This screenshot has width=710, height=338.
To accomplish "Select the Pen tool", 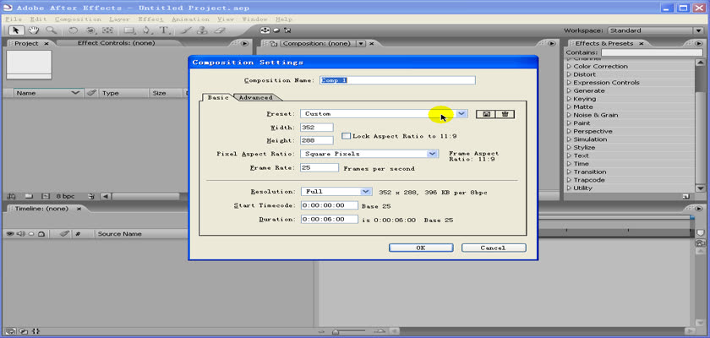I will tap(147, 30).
